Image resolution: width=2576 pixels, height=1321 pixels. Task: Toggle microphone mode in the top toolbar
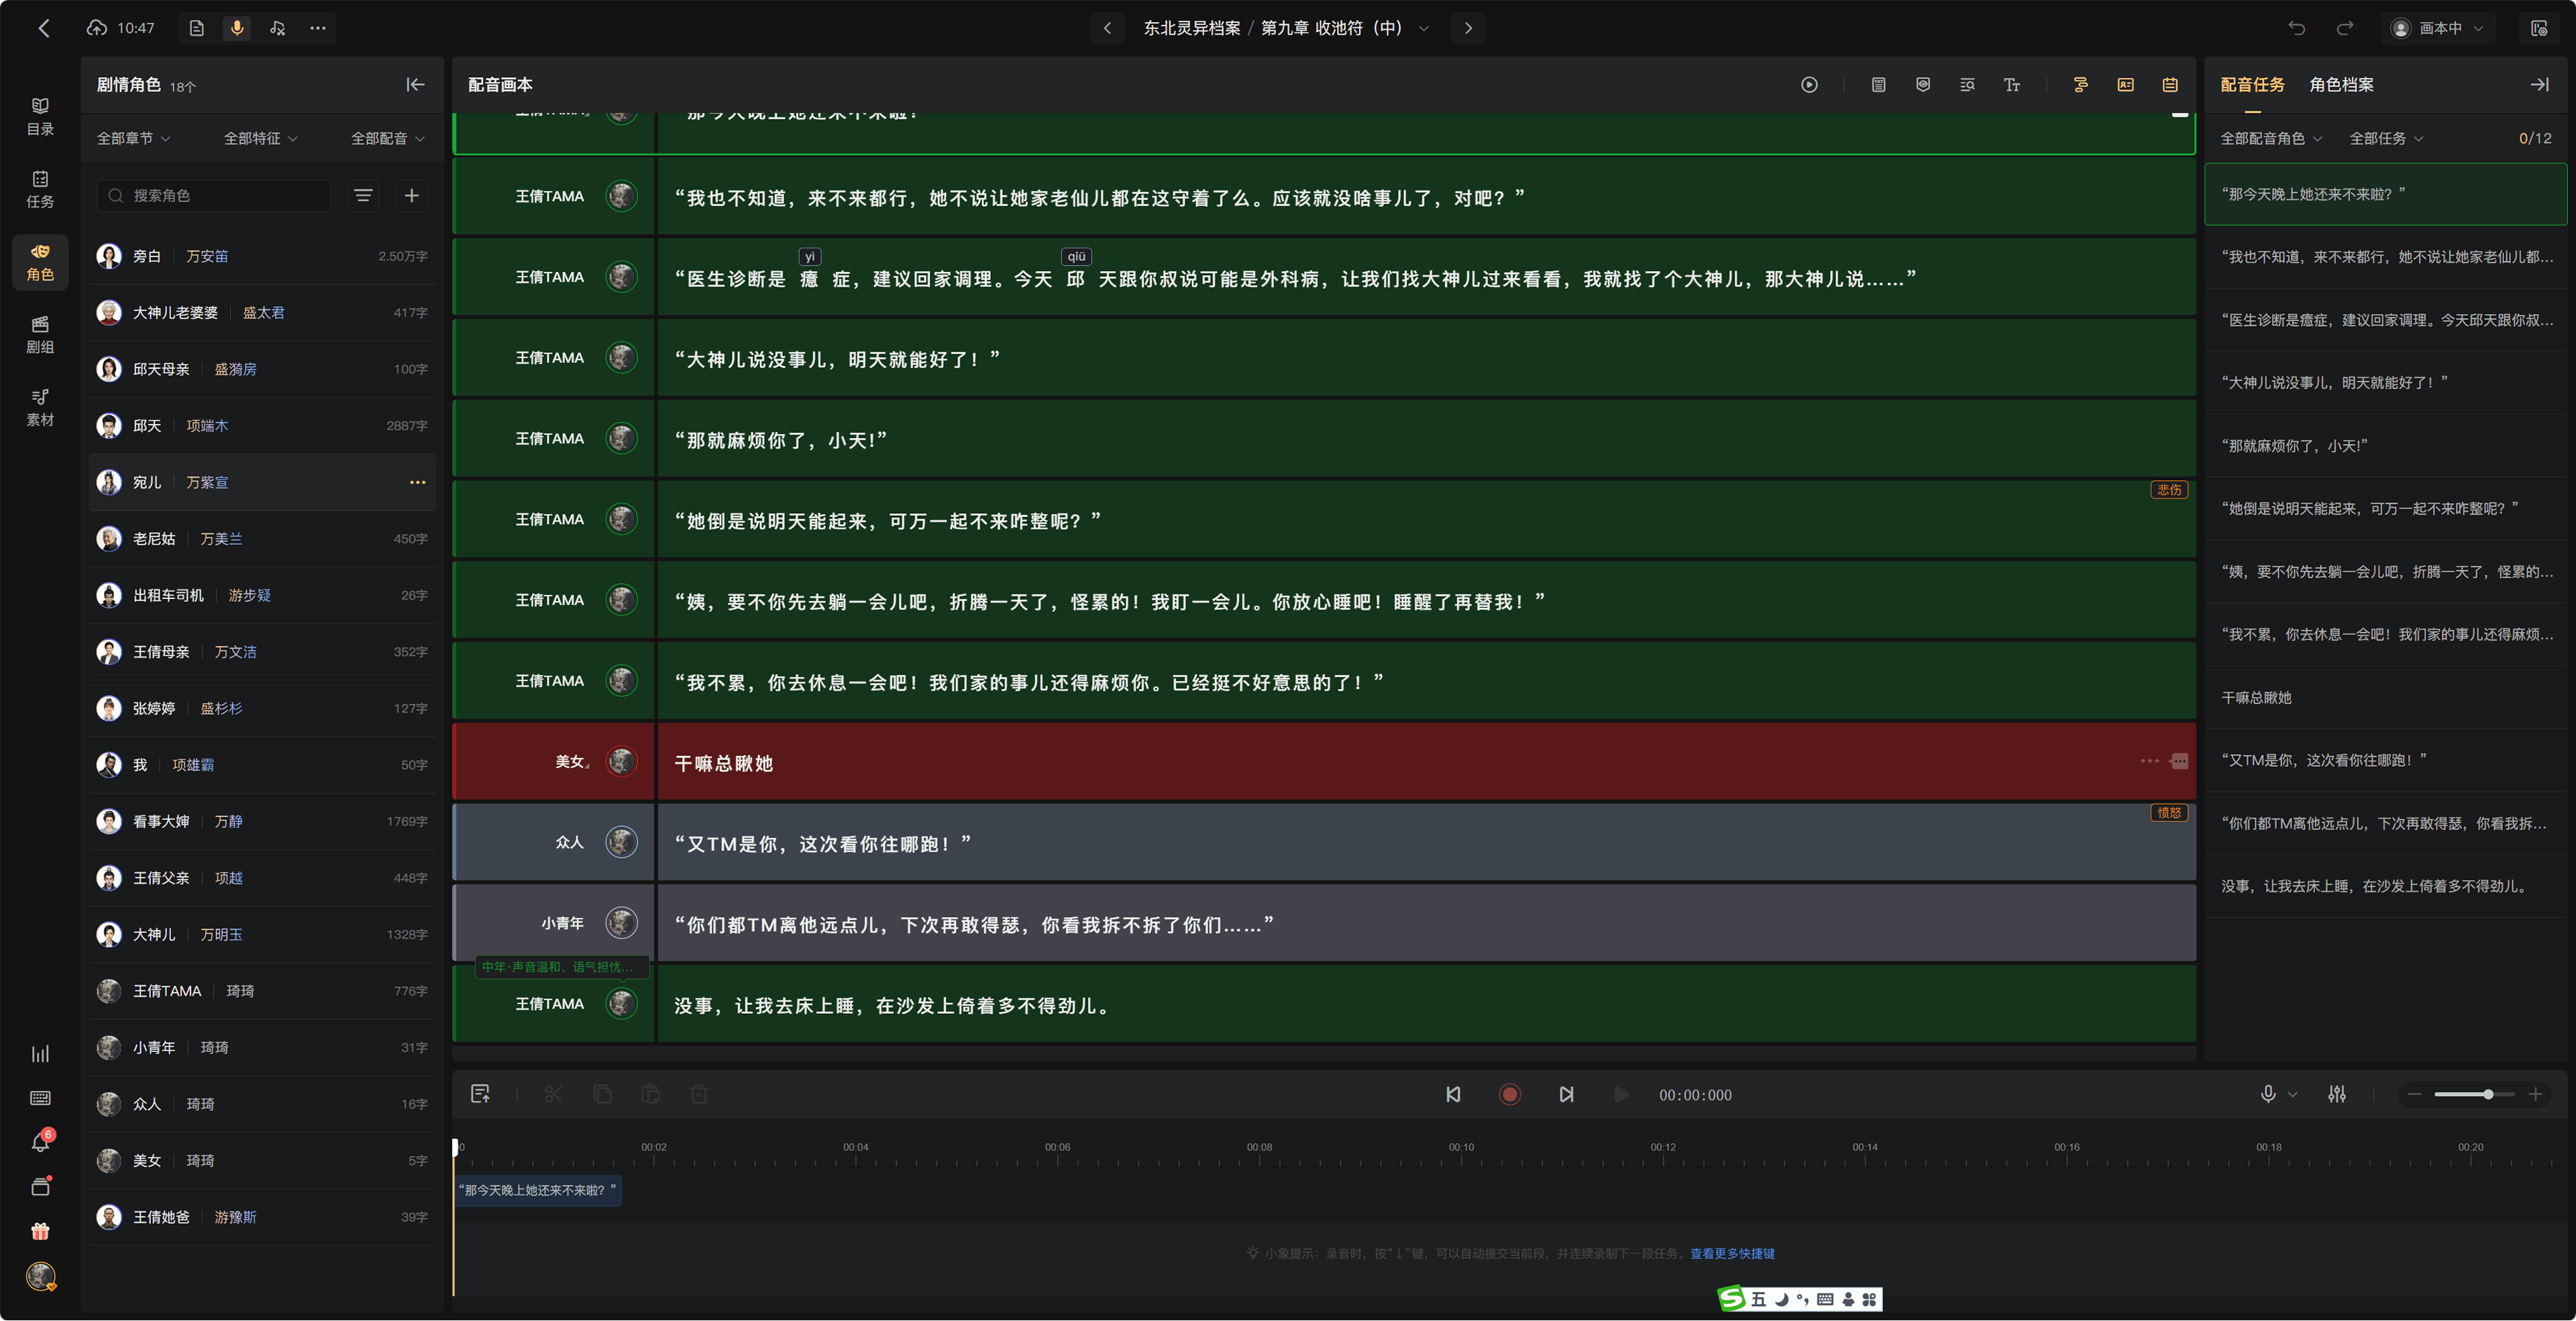237,28
